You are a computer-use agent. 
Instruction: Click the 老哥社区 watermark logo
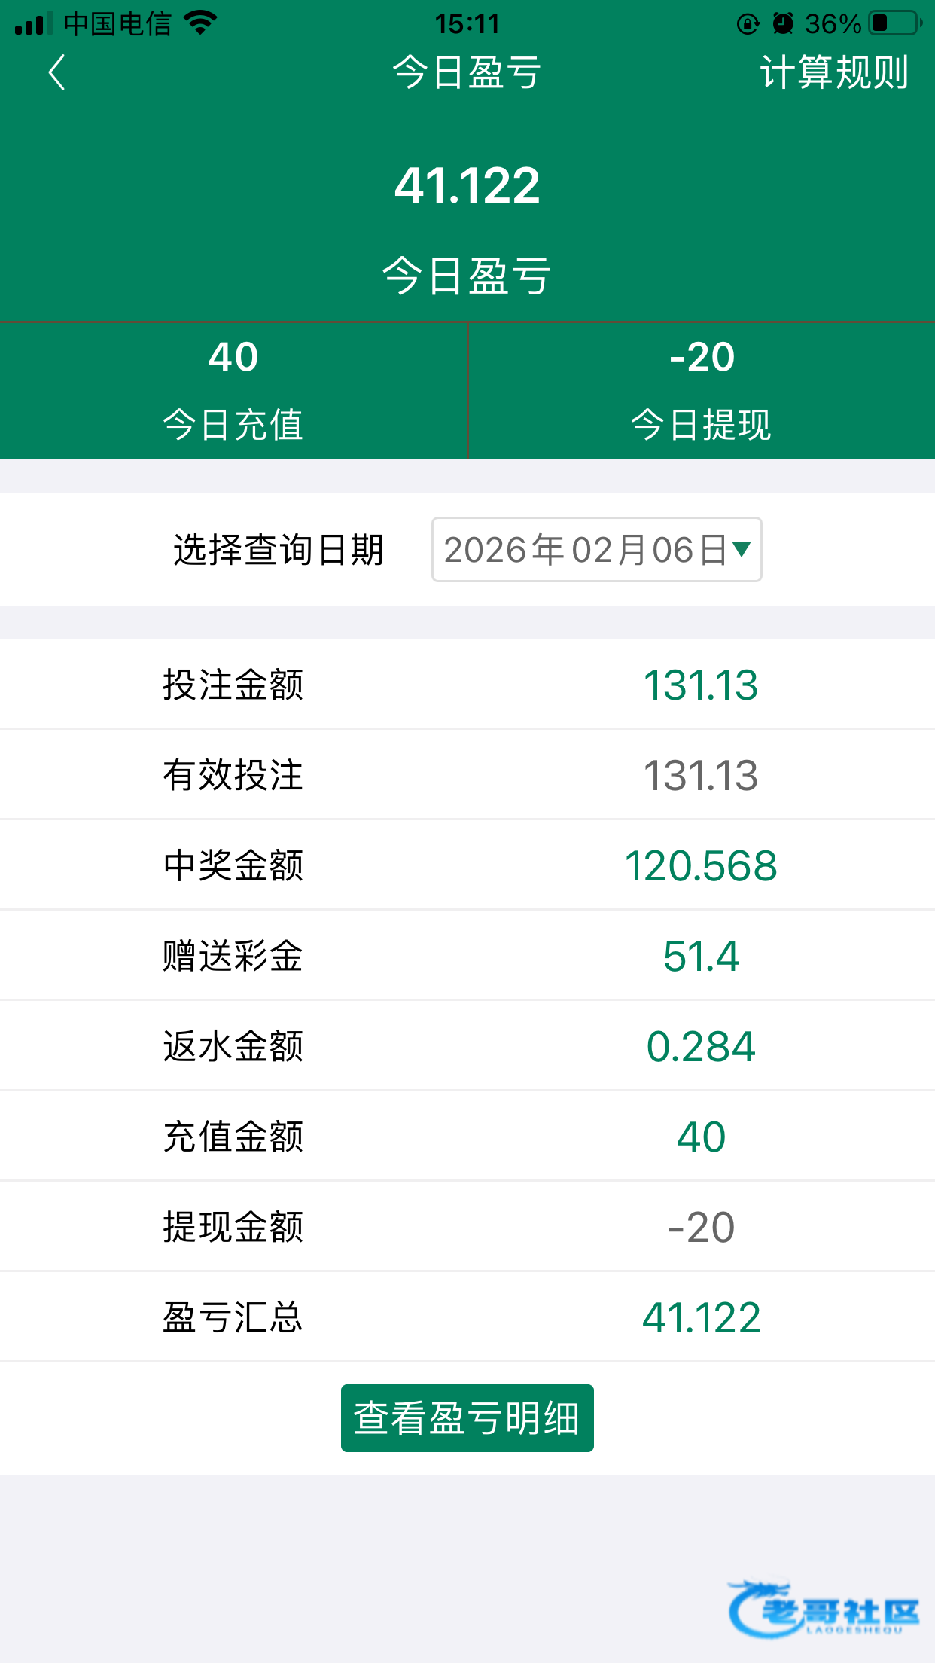coord(824,1610)
